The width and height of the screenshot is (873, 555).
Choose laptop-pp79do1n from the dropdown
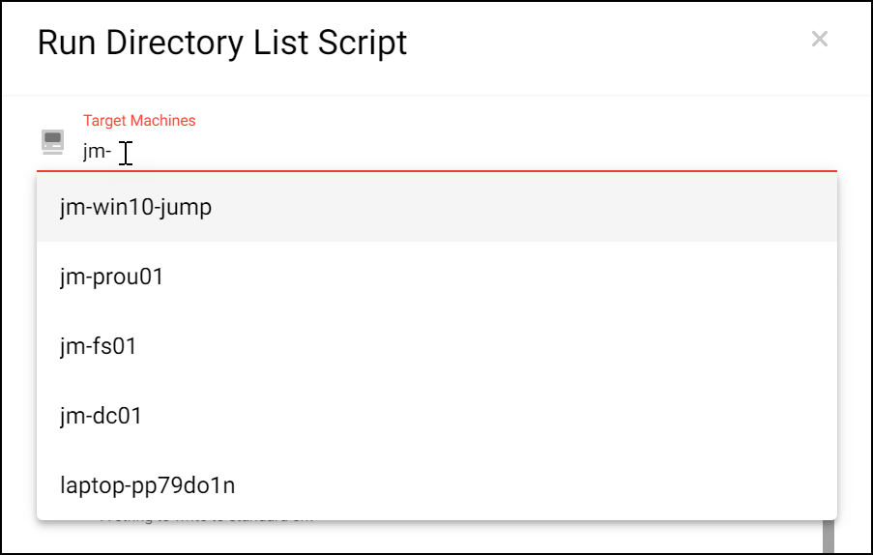tap(437, 484)
